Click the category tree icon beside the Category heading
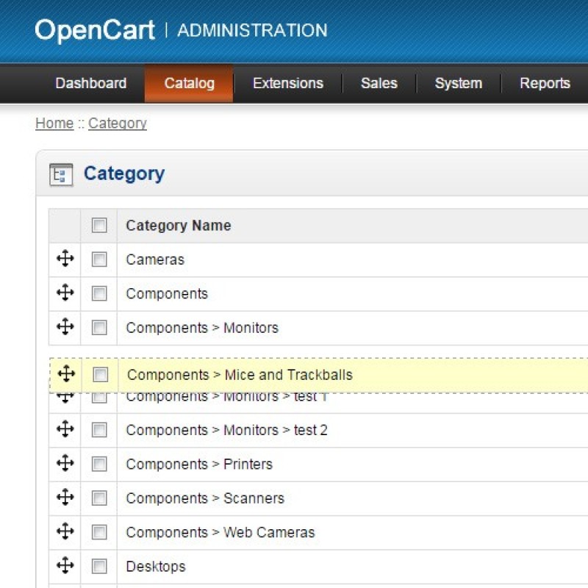Image resolution: width=588 pixels, height=588 pixels. point(62,173)
